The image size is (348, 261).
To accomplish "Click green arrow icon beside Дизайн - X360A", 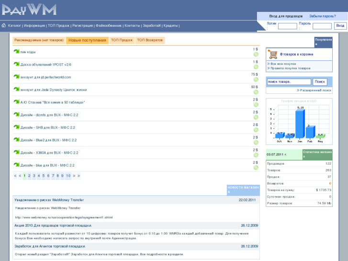I will (x=16, y=152).
